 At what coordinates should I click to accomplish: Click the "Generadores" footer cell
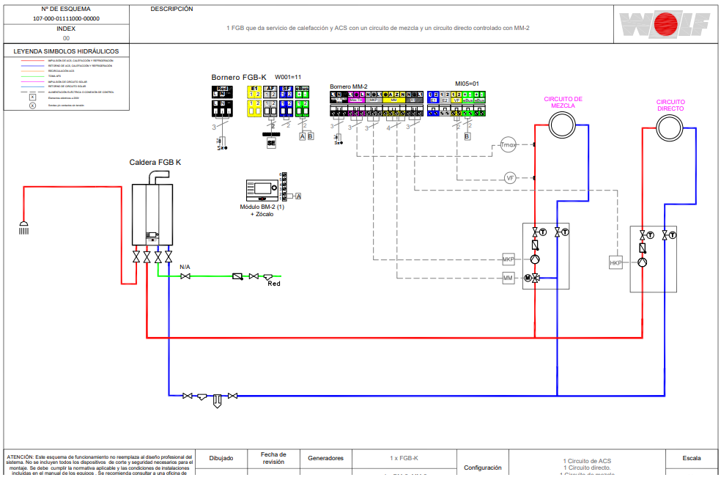coord(325,458)
